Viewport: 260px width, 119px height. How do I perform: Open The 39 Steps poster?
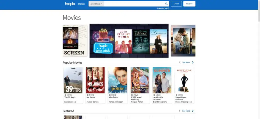tap(73, 80)
